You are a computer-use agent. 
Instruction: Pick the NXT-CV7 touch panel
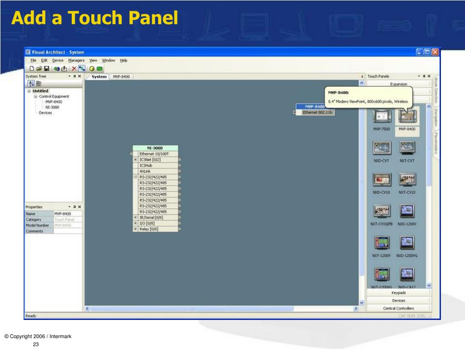tap(407, 148)
